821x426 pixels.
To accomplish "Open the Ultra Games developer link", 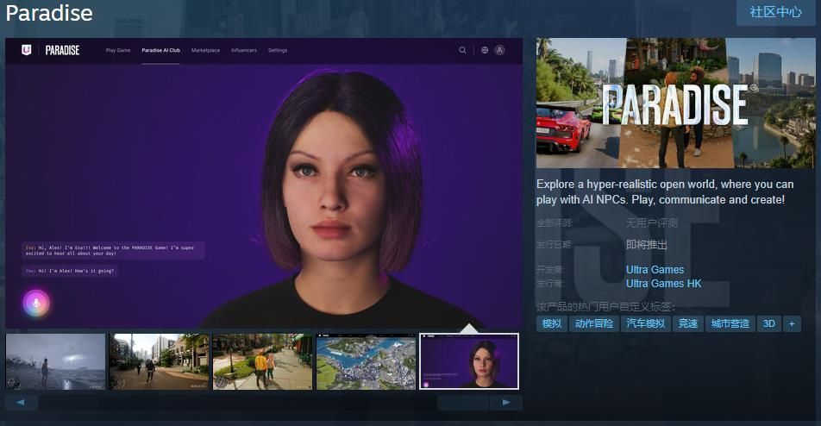I will [x=655, y=270].
